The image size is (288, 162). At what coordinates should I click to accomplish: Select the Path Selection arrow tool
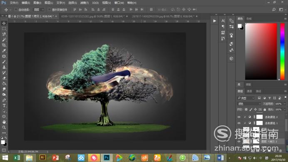[x=4, y=111]
